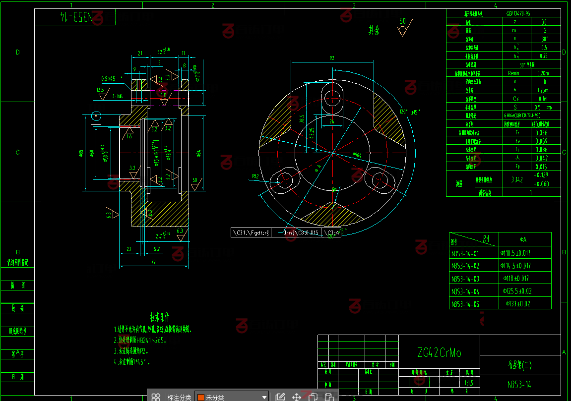571x401 pixels.
Task: Click the ZG42CrMo material text in title block
Action: click(x=439, y=352)
